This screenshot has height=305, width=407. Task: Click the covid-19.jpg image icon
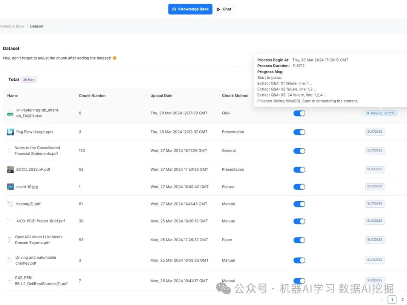click(10, 187)
